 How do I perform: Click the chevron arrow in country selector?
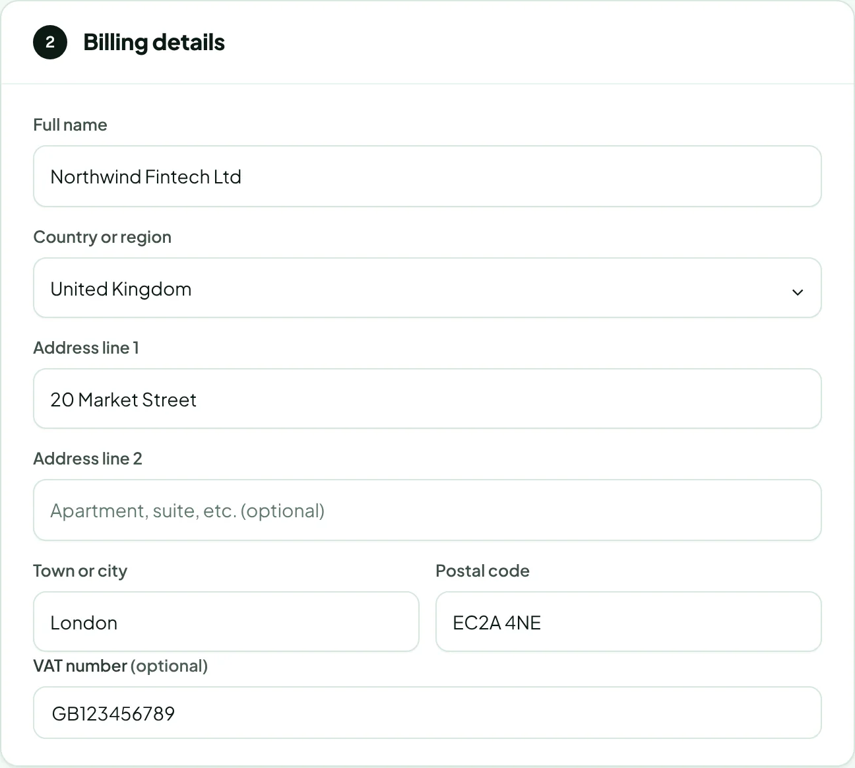coord(798,292)
